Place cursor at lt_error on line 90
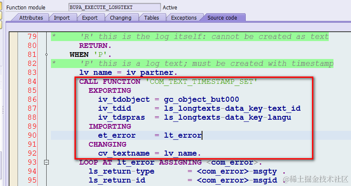 pyautogui.click(x=183, y=135)
